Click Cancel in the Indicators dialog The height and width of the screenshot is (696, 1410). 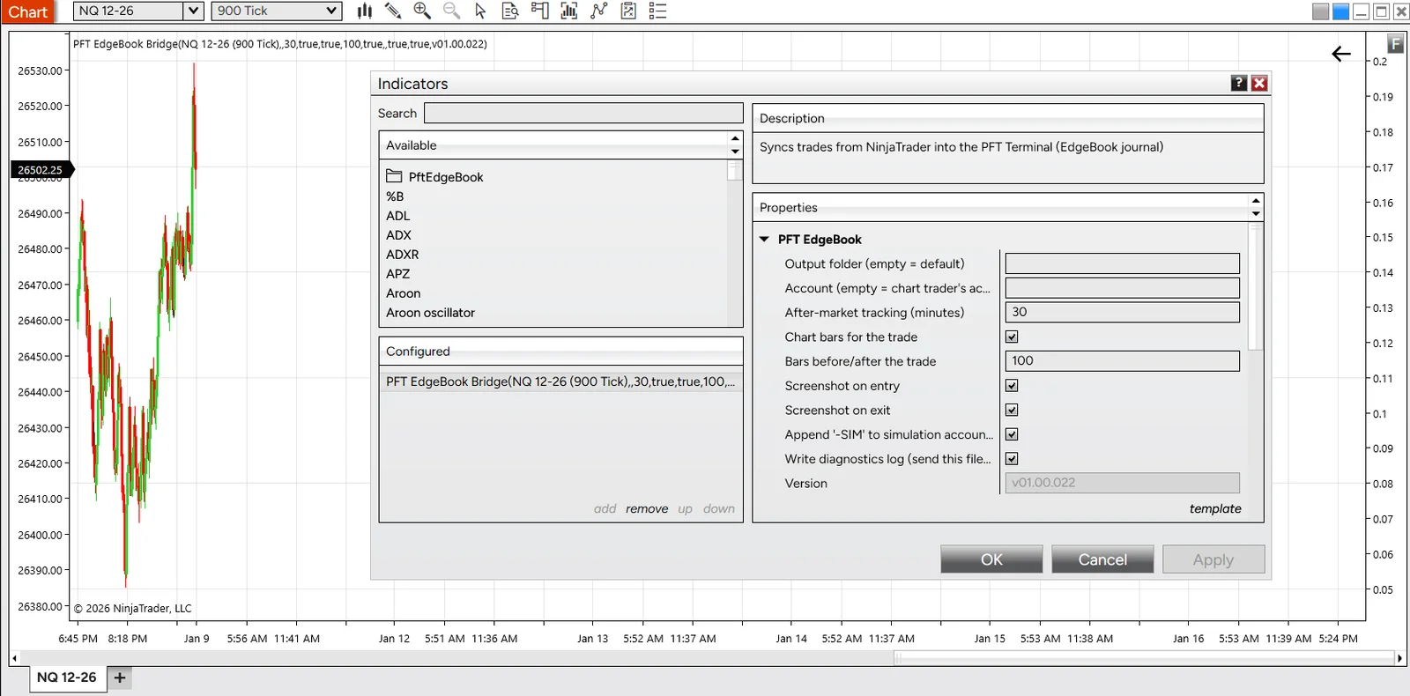[x=1102, y=559]
